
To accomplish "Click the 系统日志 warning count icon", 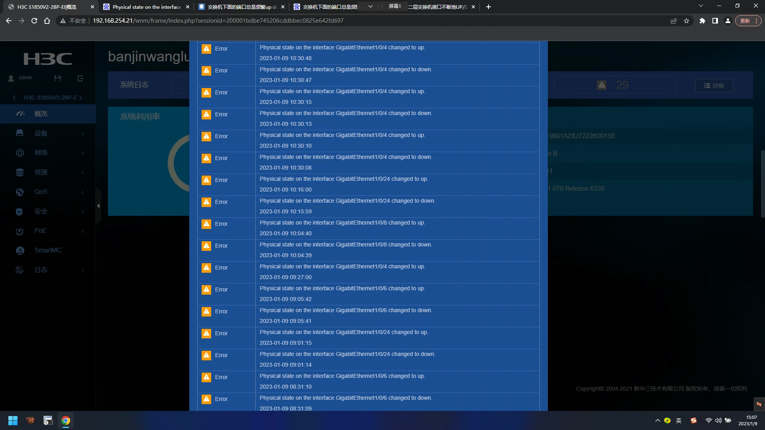I will pyautogui.click(x=602, y=85).
